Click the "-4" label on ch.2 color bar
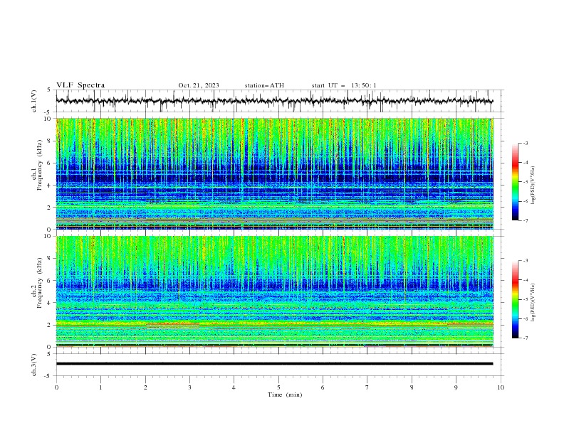 pos(526,280)
